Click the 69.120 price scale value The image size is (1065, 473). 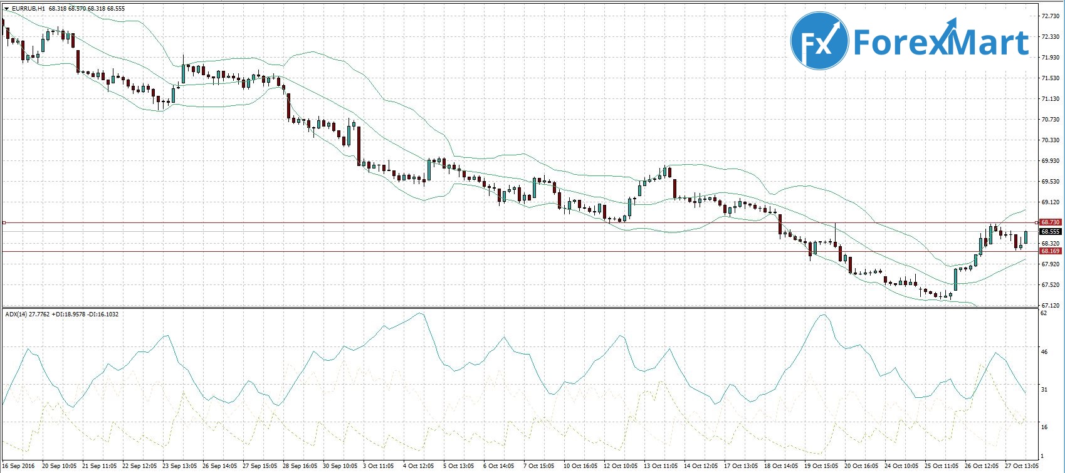click(x=1050, y=202)
